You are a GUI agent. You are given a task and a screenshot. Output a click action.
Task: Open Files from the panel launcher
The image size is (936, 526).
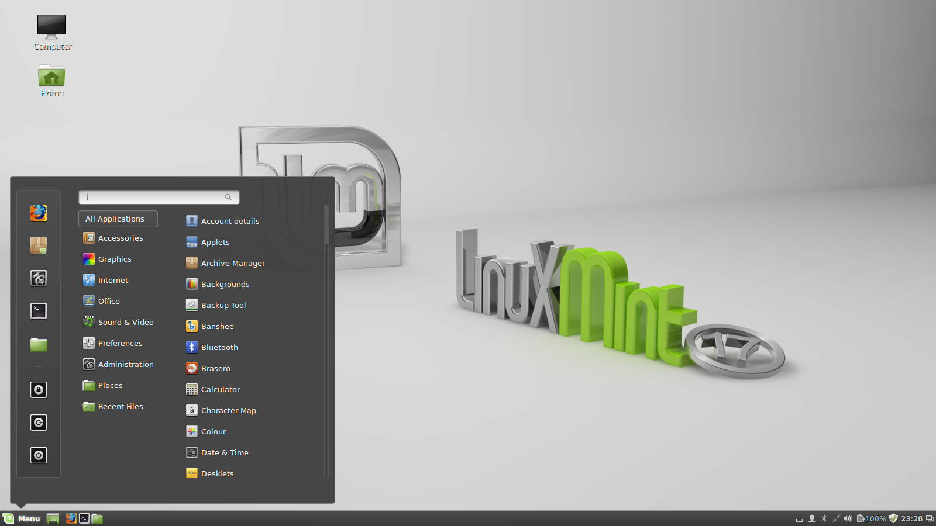97,518
